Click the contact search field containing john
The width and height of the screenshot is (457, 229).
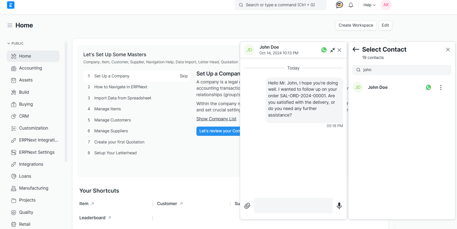point(402,70)
